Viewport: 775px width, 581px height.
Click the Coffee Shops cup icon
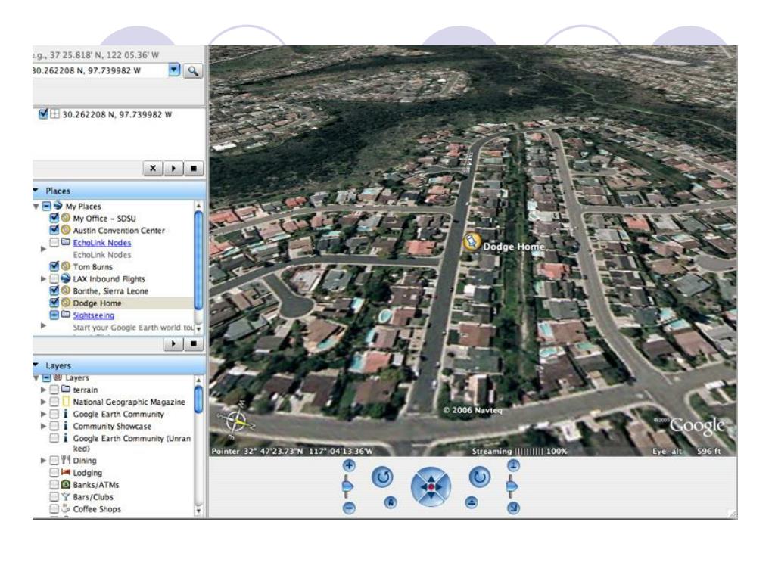coord(65,508)
